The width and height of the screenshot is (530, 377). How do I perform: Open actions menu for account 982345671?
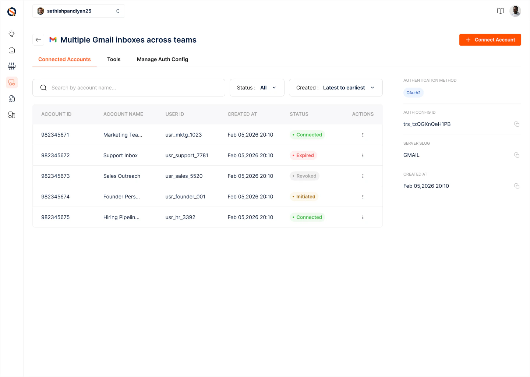363,135
